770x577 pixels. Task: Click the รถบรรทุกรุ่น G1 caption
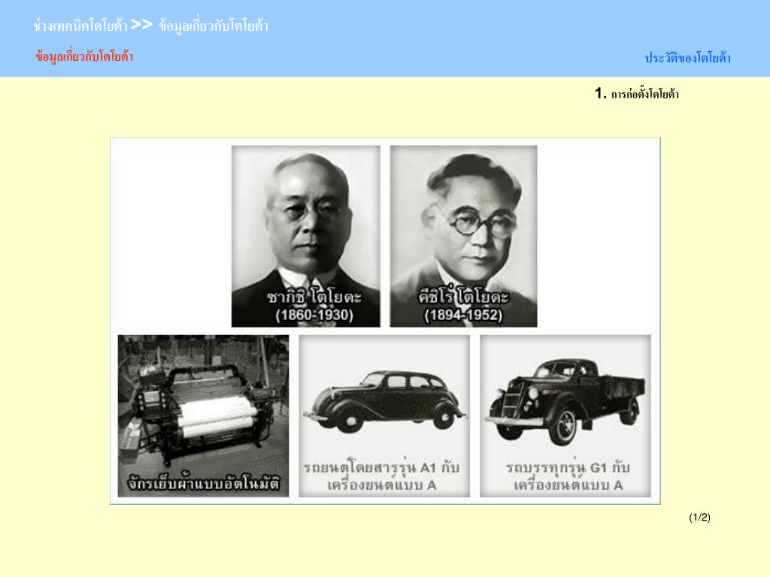point(568,476)
